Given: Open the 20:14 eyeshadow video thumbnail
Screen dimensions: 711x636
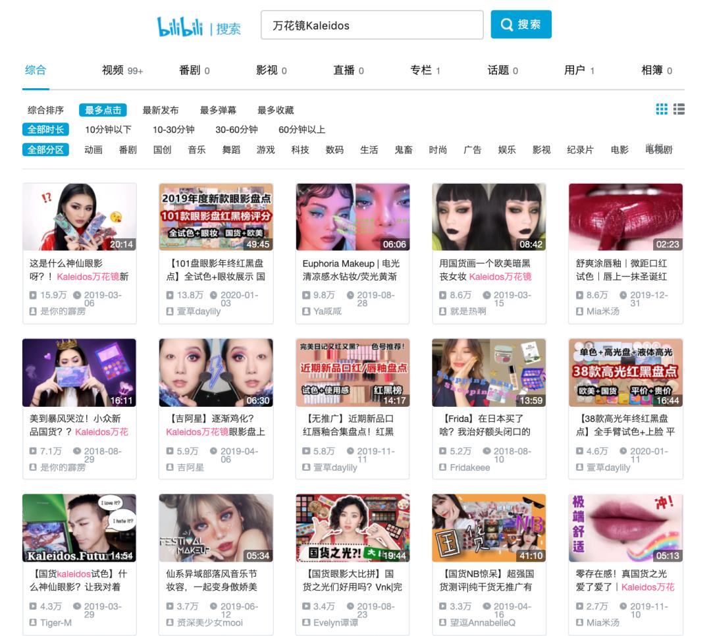Looking at the screenshot, I should (x=80, y=217).
